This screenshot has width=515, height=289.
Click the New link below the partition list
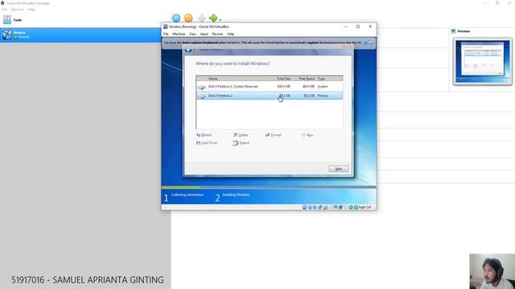pyautogui.click(x=307, y=135)
